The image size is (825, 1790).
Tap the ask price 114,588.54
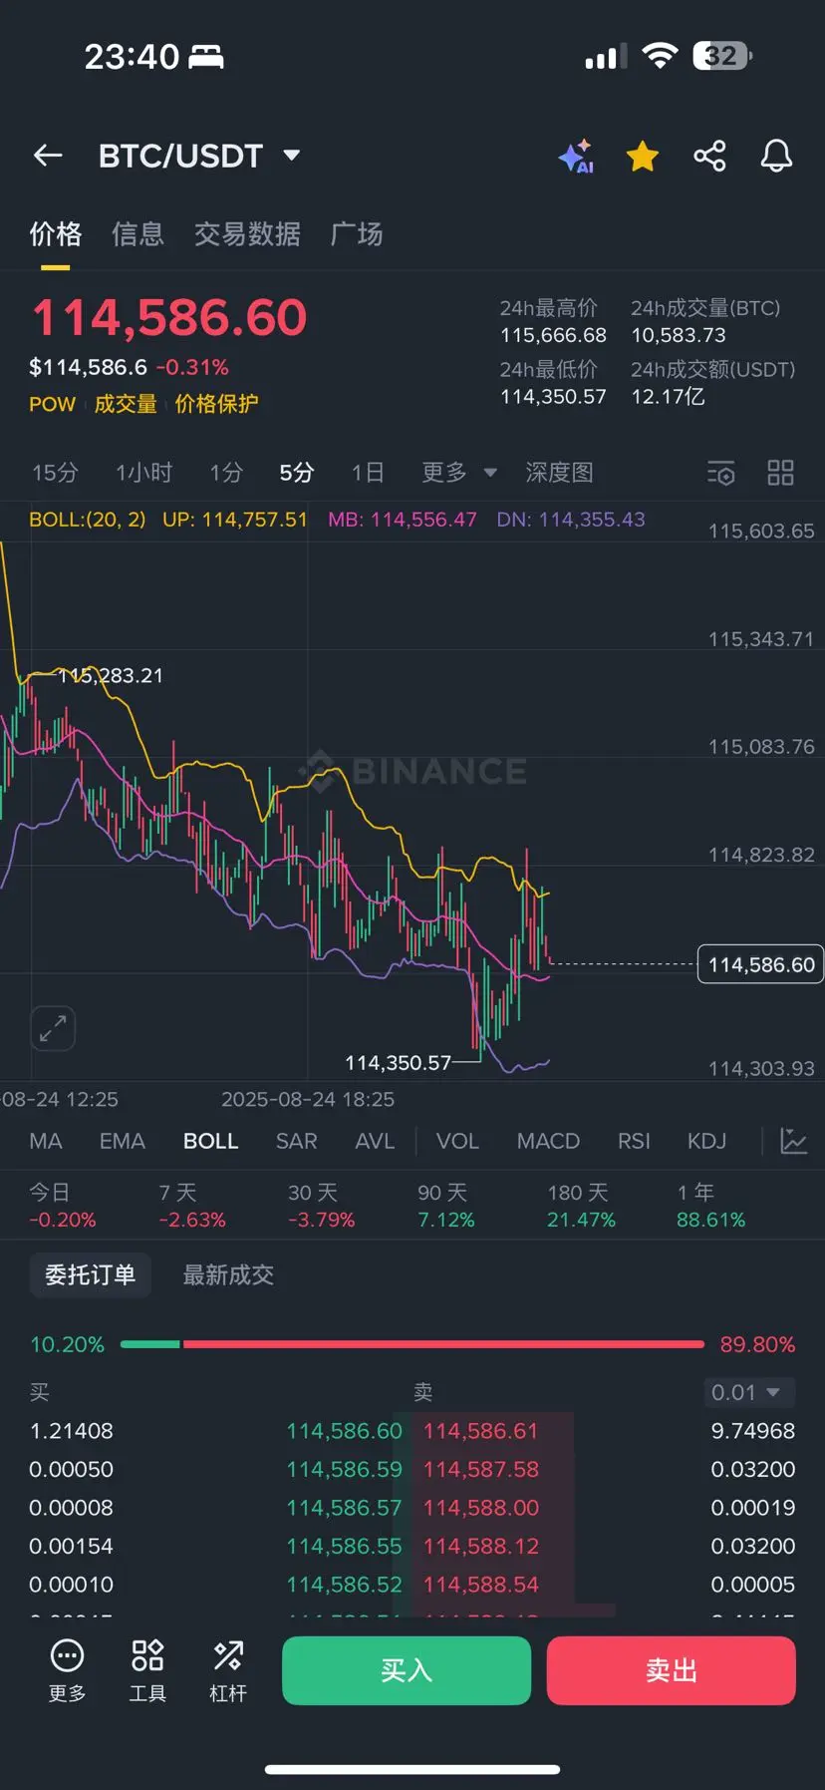(481, 1585)
